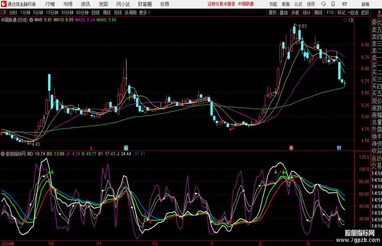
Task: Open the 选项 menu
Action: coord(310,4)
